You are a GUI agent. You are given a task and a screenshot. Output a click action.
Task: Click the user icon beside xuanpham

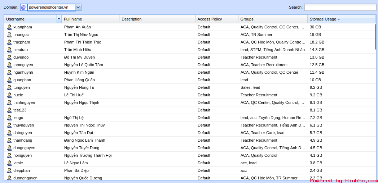point(9,27)
